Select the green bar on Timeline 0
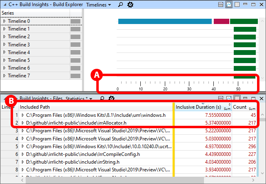266x184 pixels. [244, 21]
